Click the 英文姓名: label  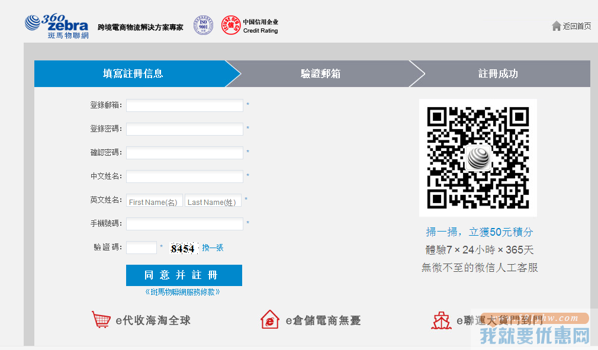tap(106, 200)
